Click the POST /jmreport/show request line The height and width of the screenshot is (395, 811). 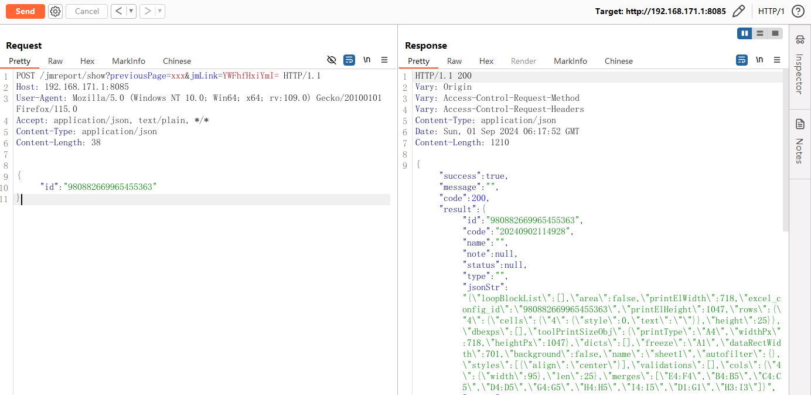(x=169, y=76)
